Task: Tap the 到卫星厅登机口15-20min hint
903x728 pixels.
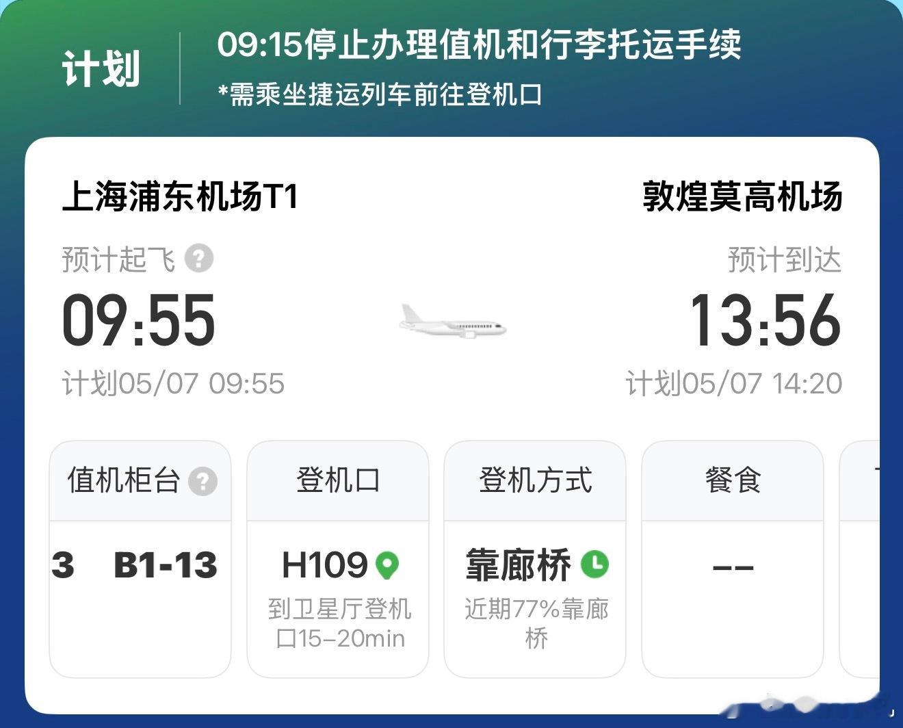Action: coord(339,623)
